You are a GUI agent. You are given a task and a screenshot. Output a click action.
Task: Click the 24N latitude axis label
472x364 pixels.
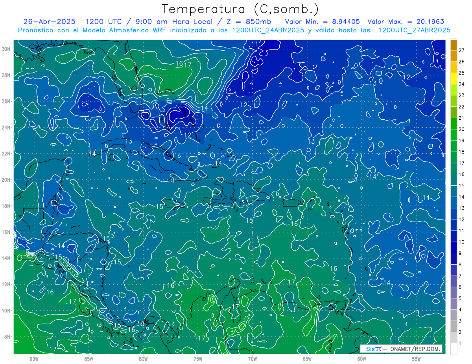point(6,128)
